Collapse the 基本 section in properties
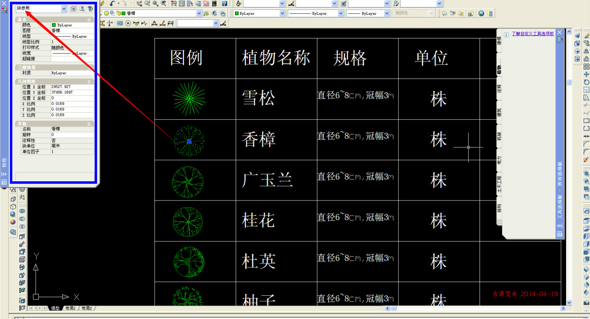The width and height of the screenshot is (590, 319). tap(89, 20)
